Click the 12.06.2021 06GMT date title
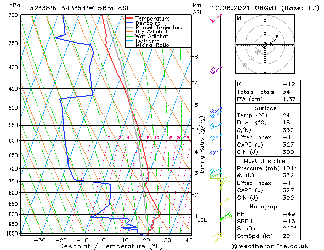 pyautogui.click(x=244, y=8)
